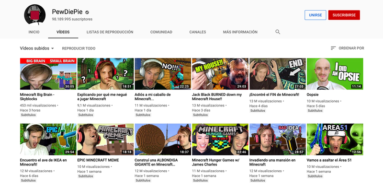
Task: Click the 11:14 duration badge
Action: pos(357,86)
